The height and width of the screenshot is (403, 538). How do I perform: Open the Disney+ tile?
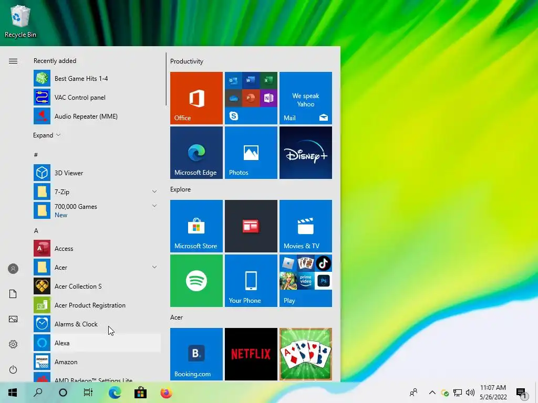[x=305, y=153]
